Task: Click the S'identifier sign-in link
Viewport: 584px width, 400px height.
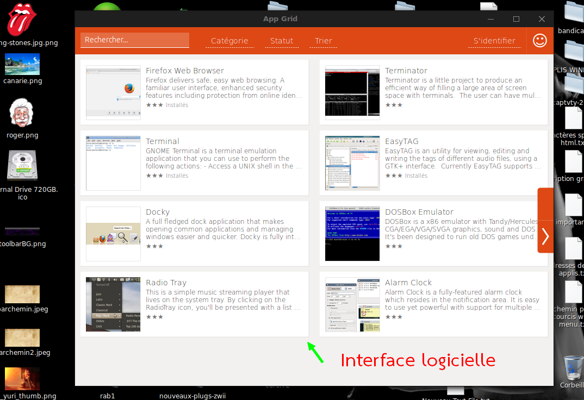Action: click(494, 41)
